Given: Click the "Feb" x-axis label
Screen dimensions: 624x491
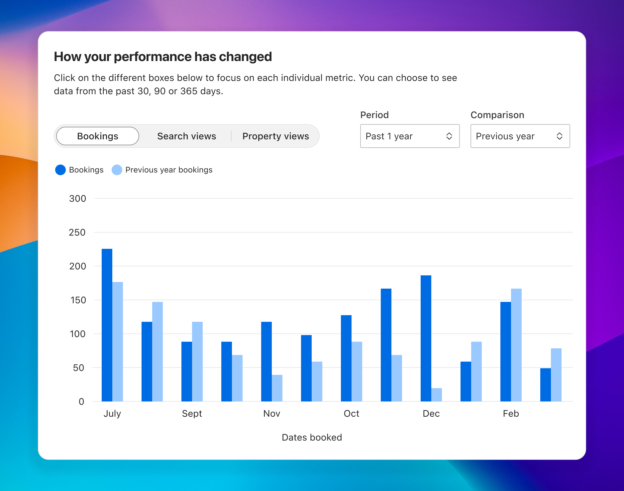Looking at the screenshot, I should [x=511, y=414].
